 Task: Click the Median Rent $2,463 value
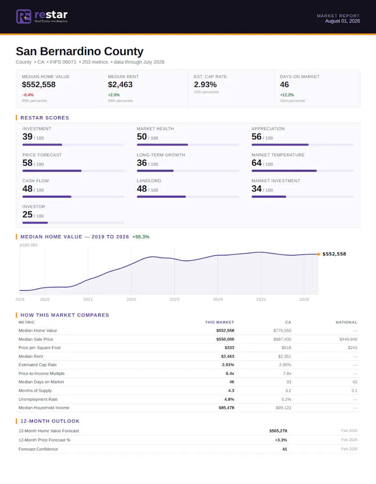point(120,85)
